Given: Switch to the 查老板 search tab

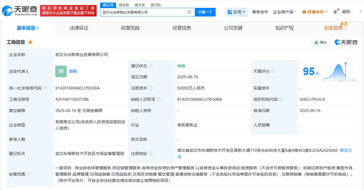Looking at the screenshot, I should 124,5.
